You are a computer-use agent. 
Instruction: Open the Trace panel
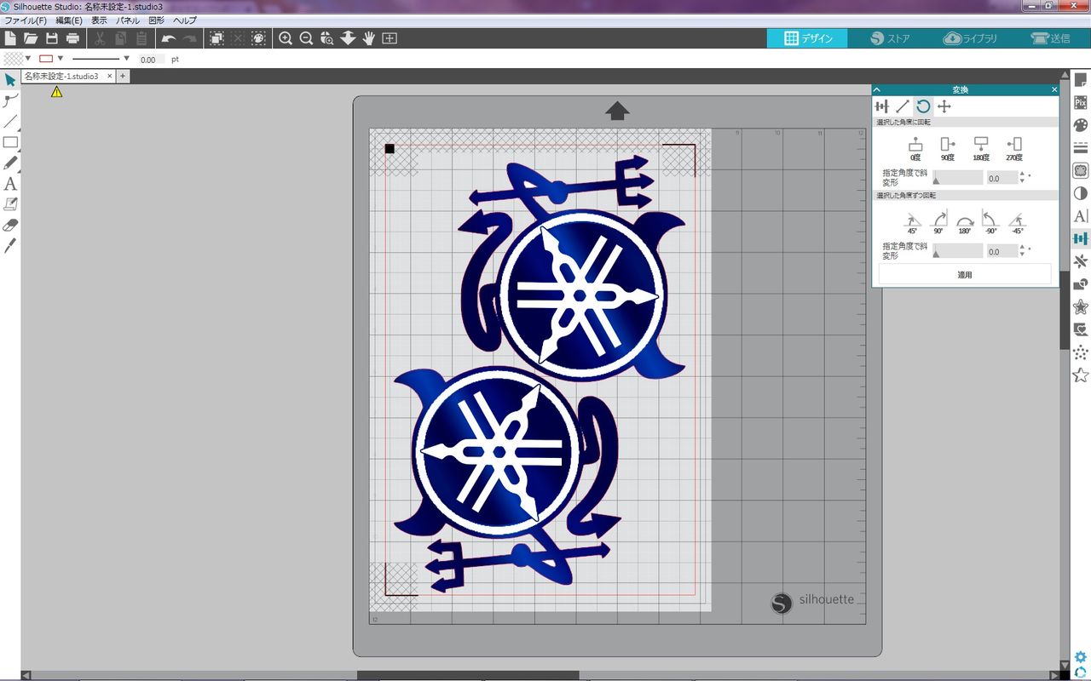pos(1080,171)
